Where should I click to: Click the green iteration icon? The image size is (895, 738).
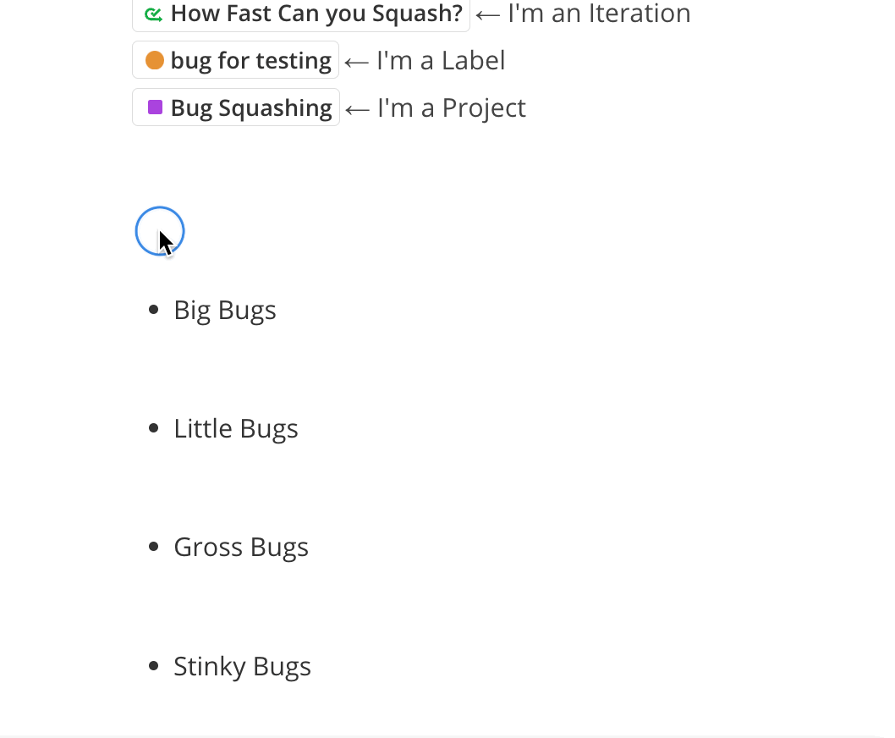[x=153, y=14]
